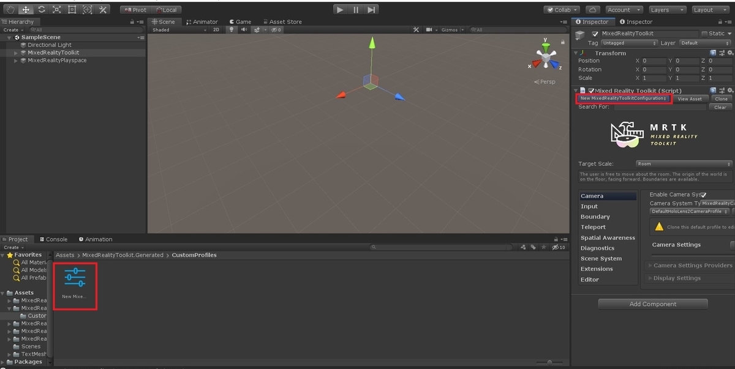Select the Move tool
Screen dimensions: 735x369
point(26,10)
